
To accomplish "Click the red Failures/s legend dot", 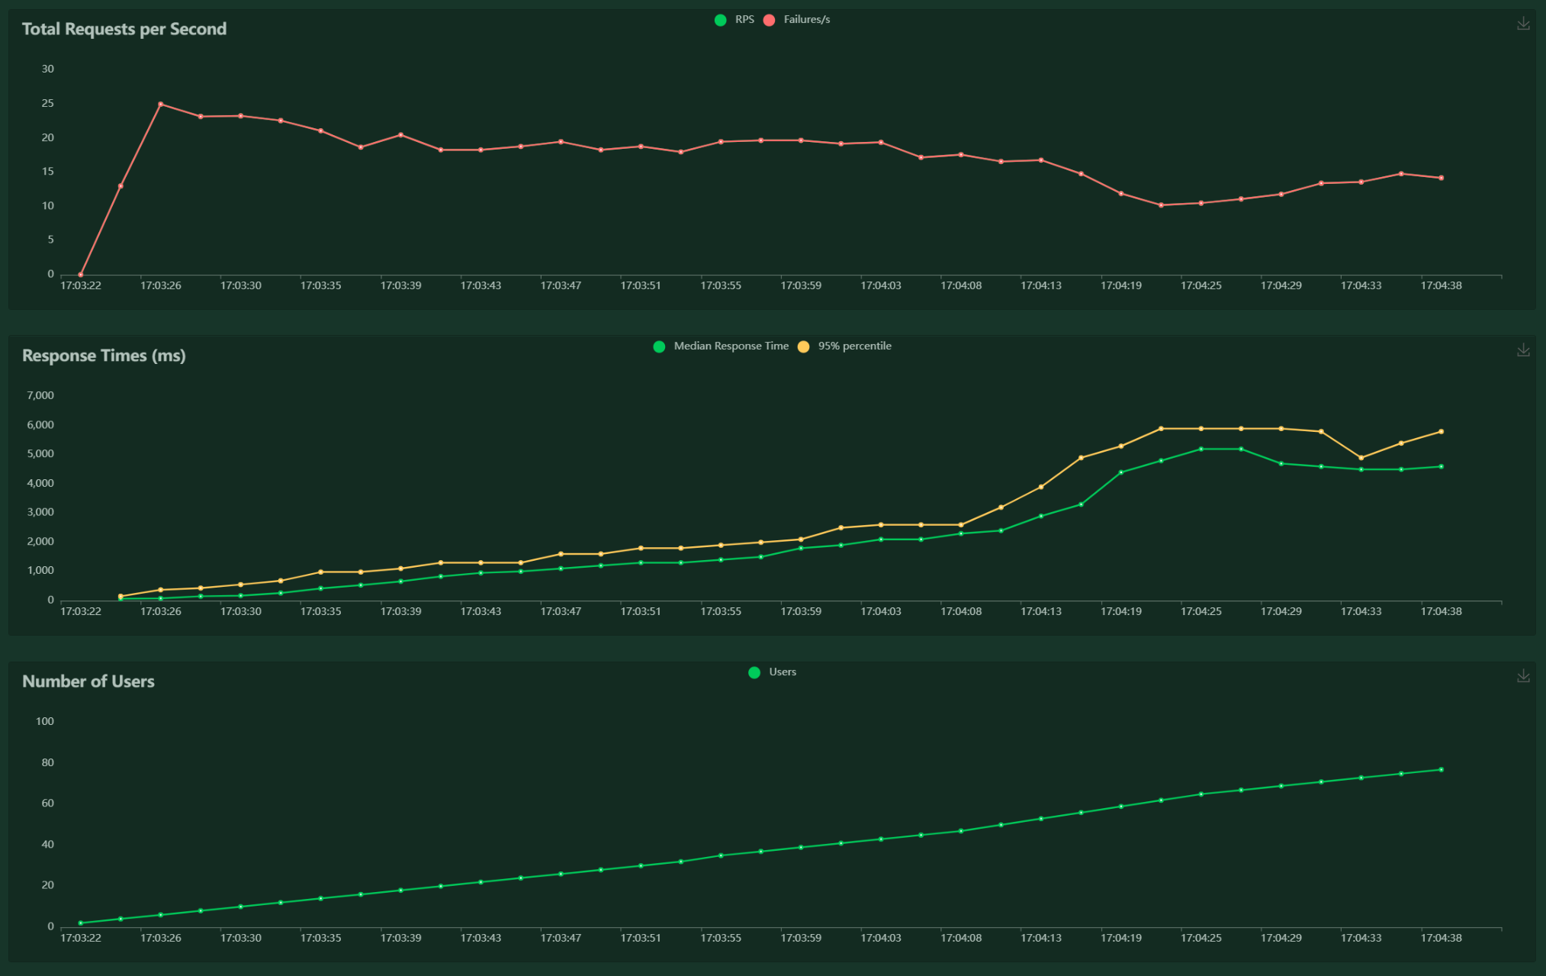I will tap(769, 20).
